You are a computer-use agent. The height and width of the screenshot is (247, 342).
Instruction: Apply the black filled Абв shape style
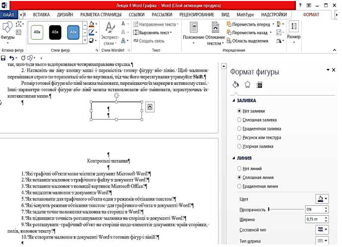point(55,32)
